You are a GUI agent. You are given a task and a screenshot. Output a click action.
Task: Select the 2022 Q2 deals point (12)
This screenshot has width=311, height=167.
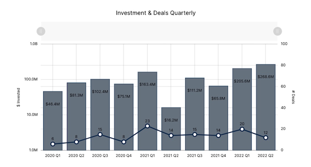click(x=266, y=138)
